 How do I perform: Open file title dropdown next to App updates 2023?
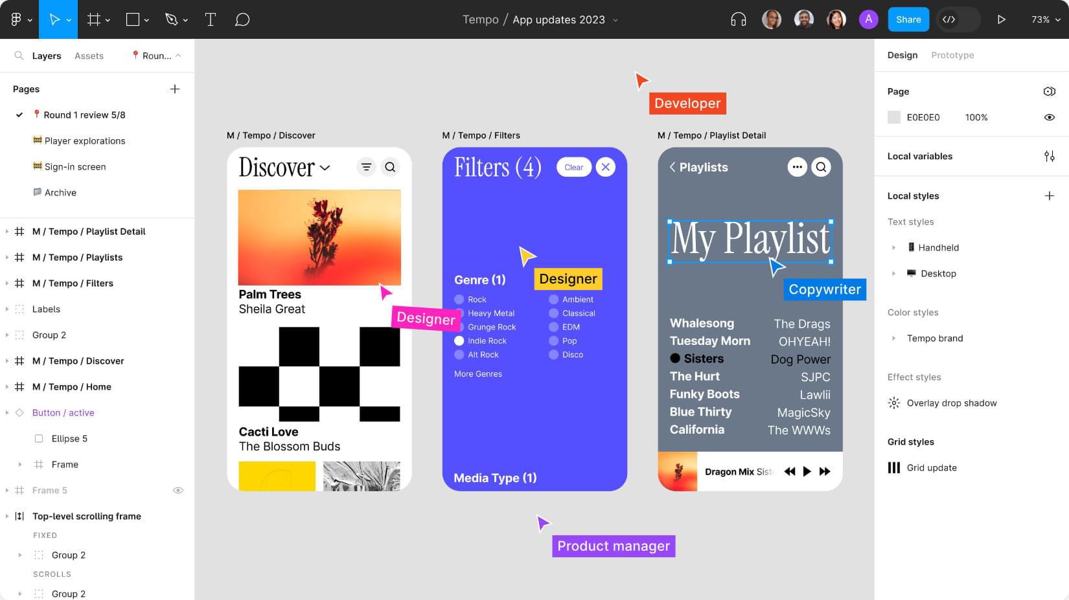click(615, 20)
